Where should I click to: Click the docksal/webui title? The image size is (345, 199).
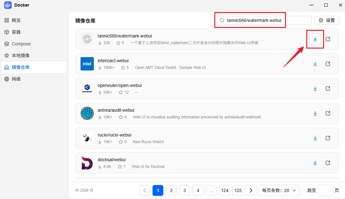112,160
